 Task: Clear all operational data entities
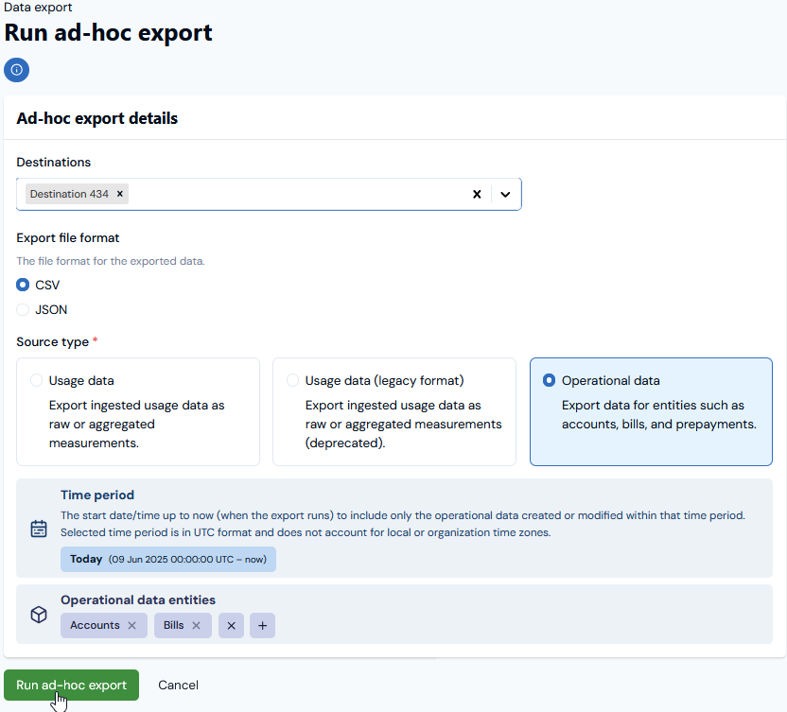tap(232, 626)
